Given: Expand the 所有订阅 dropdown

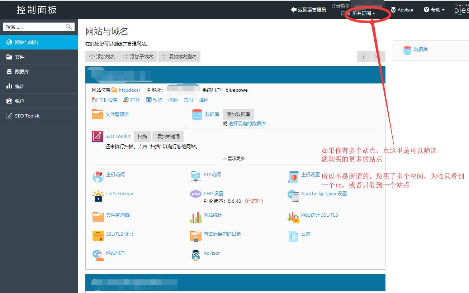Looking at the screenshot, I should coord(363,14).
